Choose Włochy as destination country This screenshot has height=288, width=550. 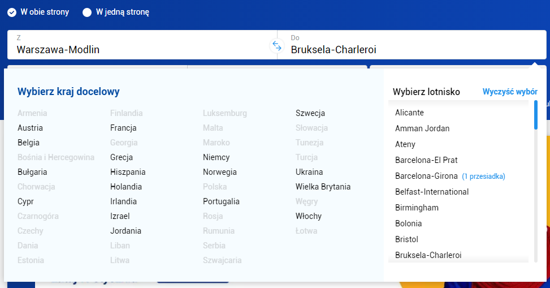click(x=308, y=216)
